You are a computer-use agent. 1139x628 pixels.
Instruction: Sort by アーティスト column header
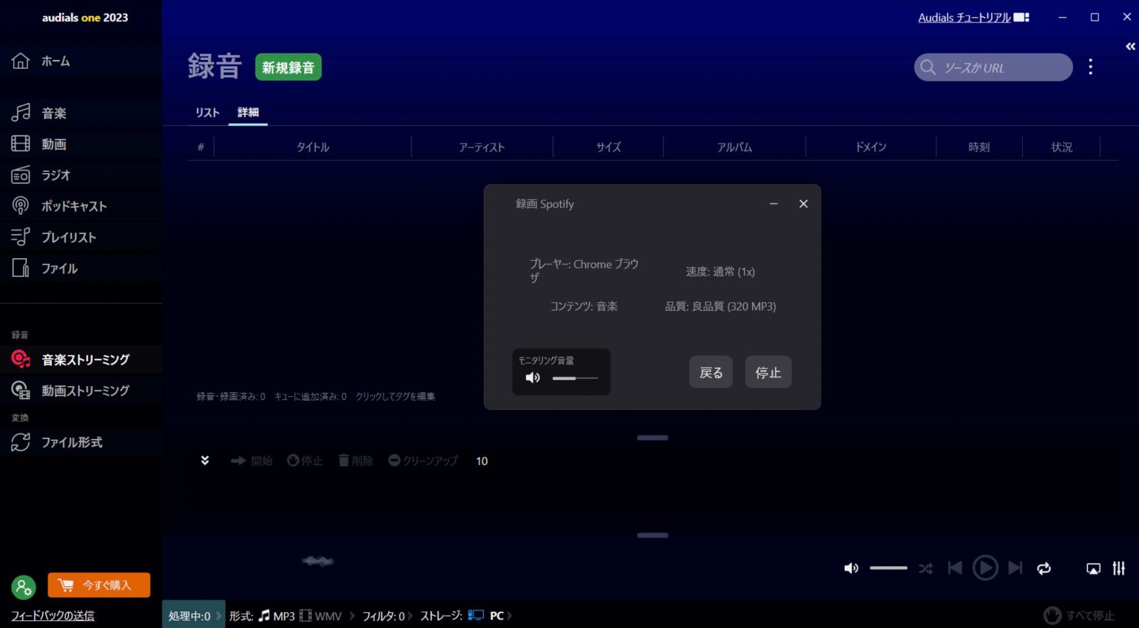(482, 147)
